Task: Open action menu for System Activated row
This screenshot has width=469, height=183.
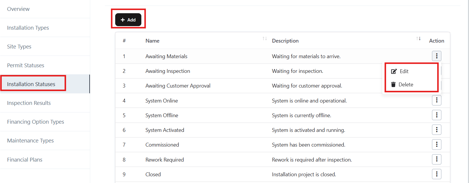Action: click(x=436, y=130)
